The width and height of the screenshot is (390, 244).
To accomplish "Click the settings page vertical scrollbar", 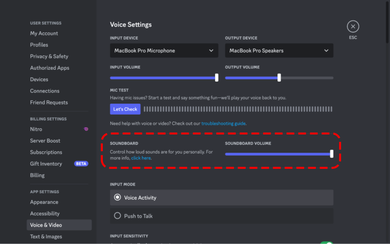I will (387, 22).
